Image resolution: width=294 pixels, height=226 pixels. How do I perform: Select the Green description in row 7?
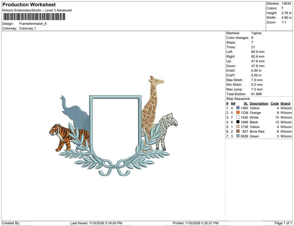pyautogui.click(x=254, y=136)
